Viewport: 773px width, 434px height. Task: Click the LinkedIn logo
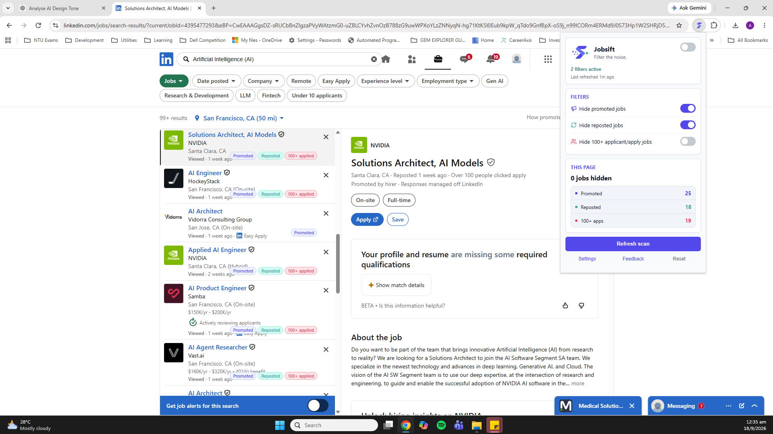[166, 59]
